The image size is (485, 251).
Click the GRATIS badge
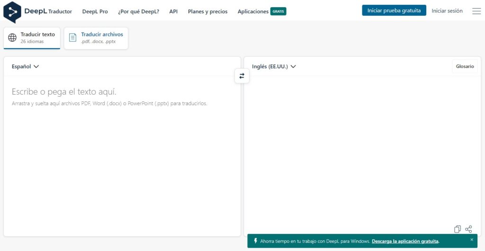coord(278,11)
